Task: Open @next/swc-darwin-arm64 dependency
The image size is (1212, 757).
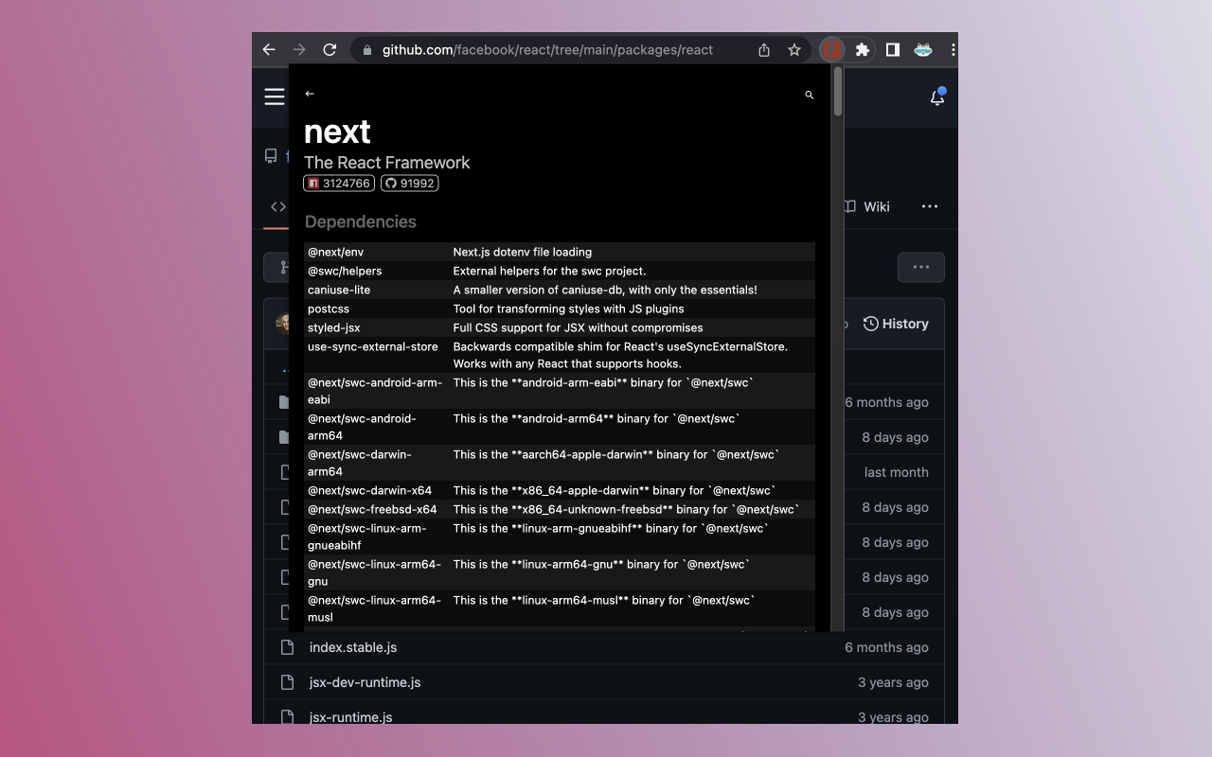Action: click(x=360, y=463)
